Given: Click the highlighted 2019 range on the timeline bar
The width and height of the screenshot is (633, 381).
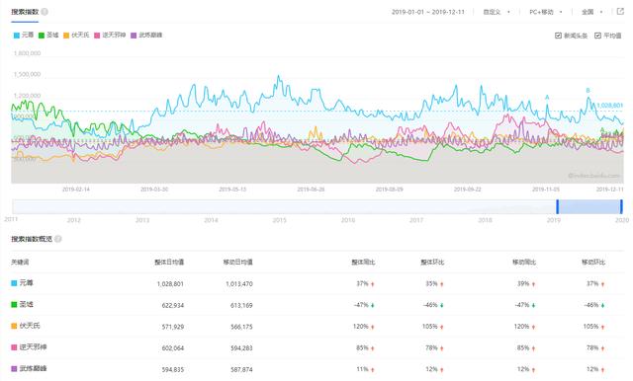Looking at the screenshot, I should pos(589,206).
